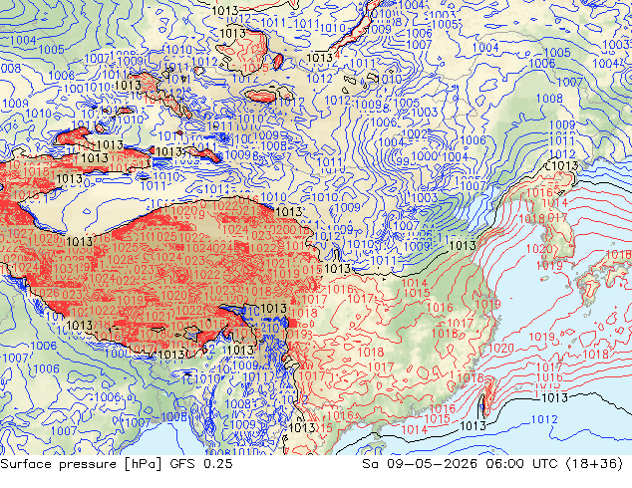Click the black "1013" label beside Taiwan
Viewport: 632px width, 488px height.
coord(473,426)
